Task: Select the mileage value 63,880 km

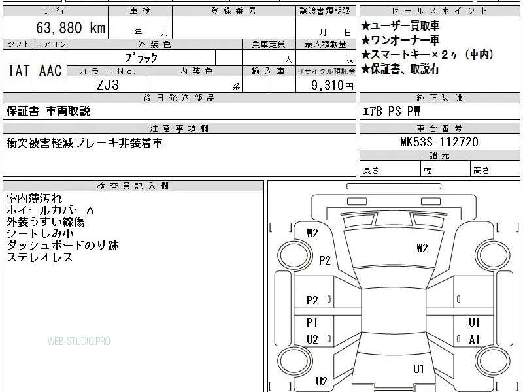Action: tap(71, 27)
